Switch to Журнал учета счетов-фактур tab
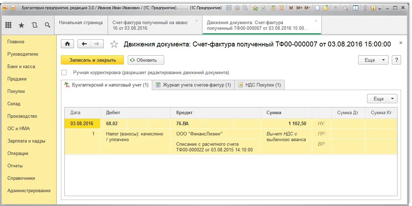 (193, 85)
